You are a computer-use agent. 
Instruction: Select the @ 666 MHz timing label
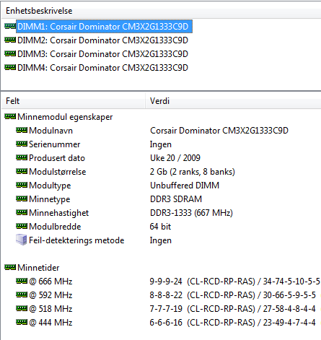pyautogui.click(x=50, y=282)
